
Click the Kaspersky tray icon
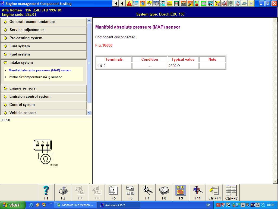pos(228,205)
